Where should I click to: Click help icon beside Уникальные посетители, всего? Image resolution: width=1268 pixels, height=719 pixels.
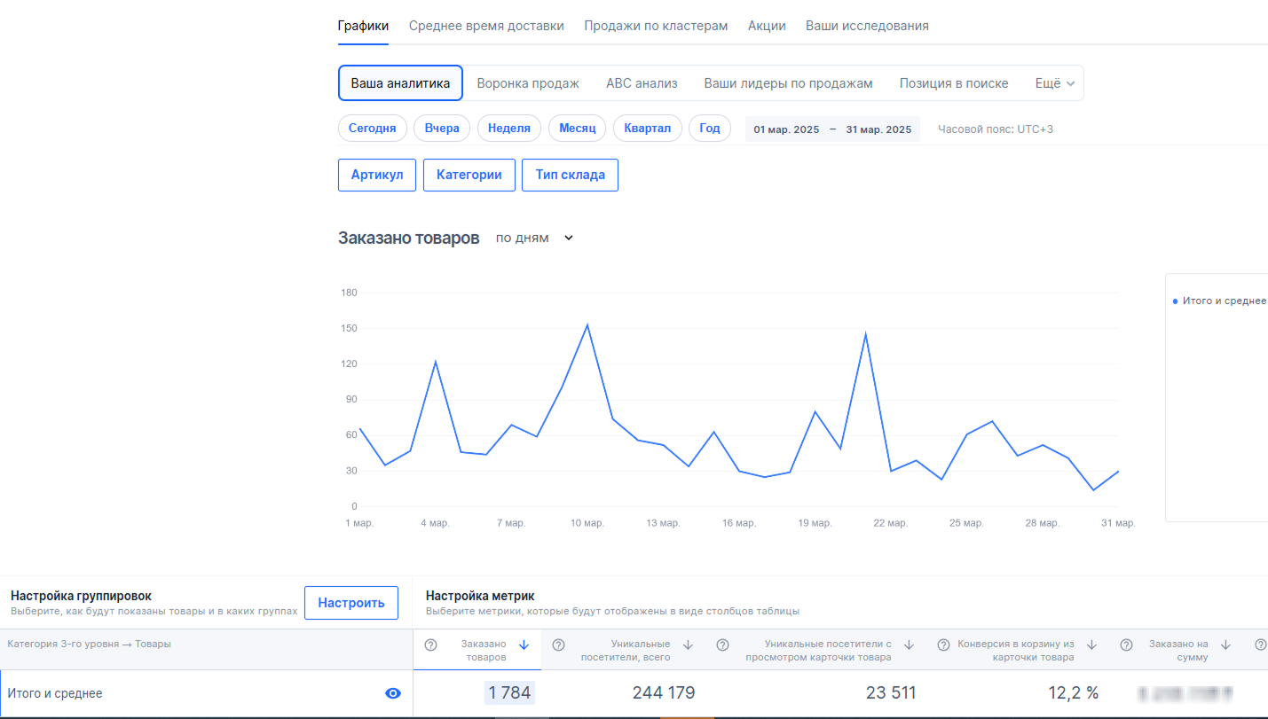tap(559, 645)
